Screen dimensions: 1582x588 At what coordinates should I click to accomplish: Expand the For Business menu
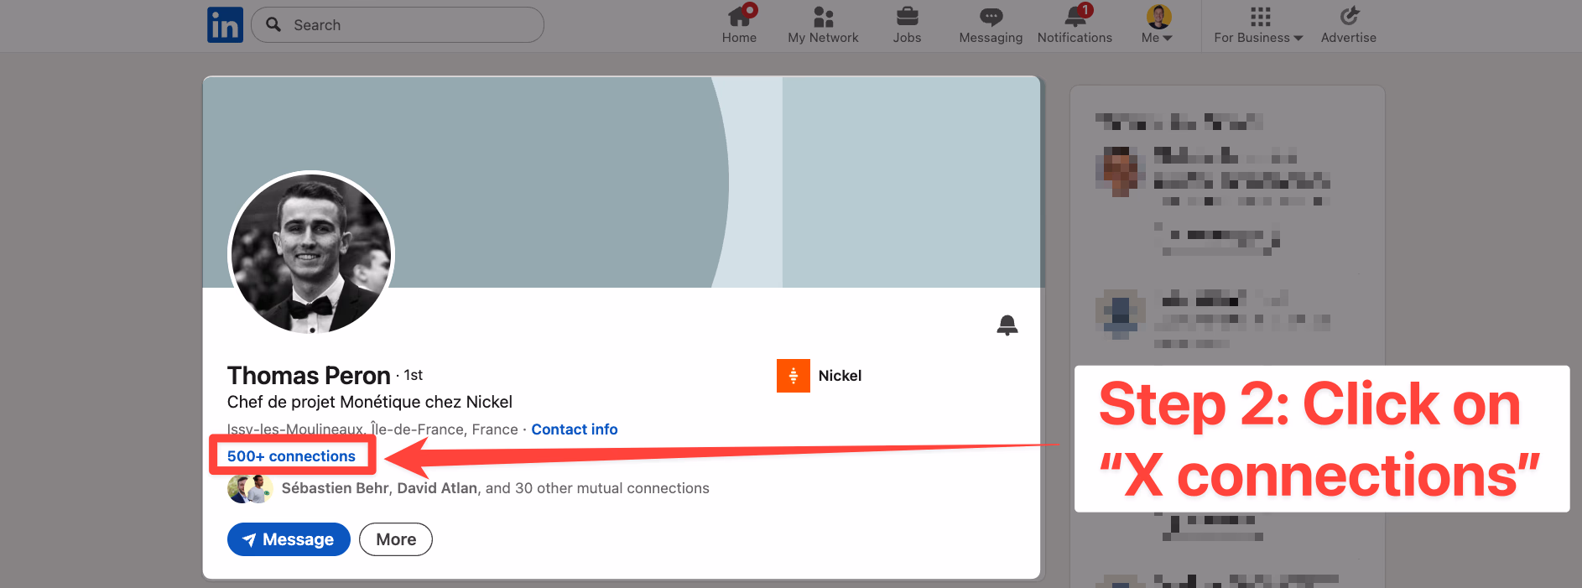point(1258,24)
